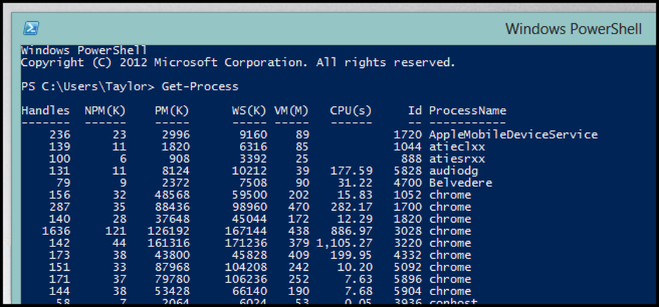Click the PS C:\Users\Taylor> prompt
The image size is (659, 307).
point(88,87)
